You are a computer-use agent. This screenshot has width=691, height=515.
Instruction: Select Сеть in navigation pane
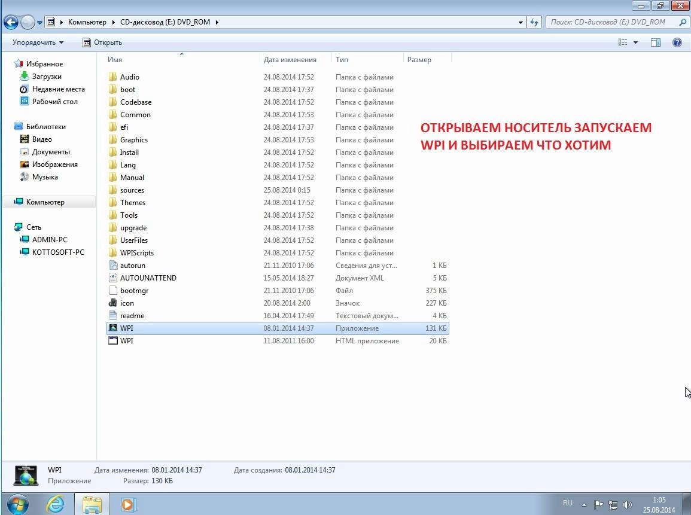(28, 227)
